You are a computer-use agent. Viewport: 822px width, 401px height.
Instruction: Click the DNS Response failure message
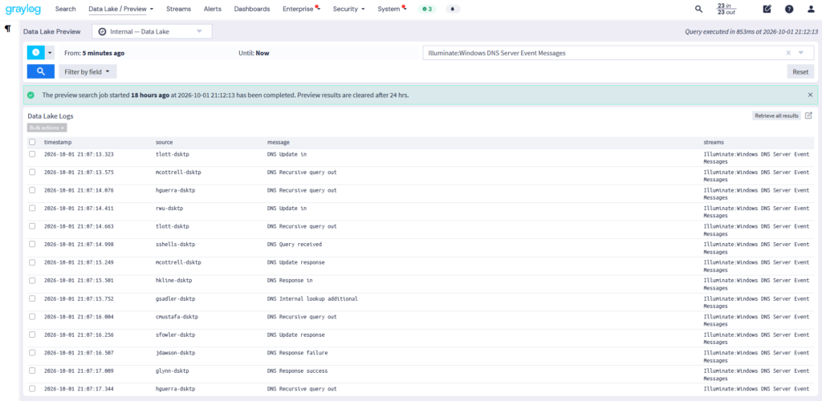pos(297,352)
